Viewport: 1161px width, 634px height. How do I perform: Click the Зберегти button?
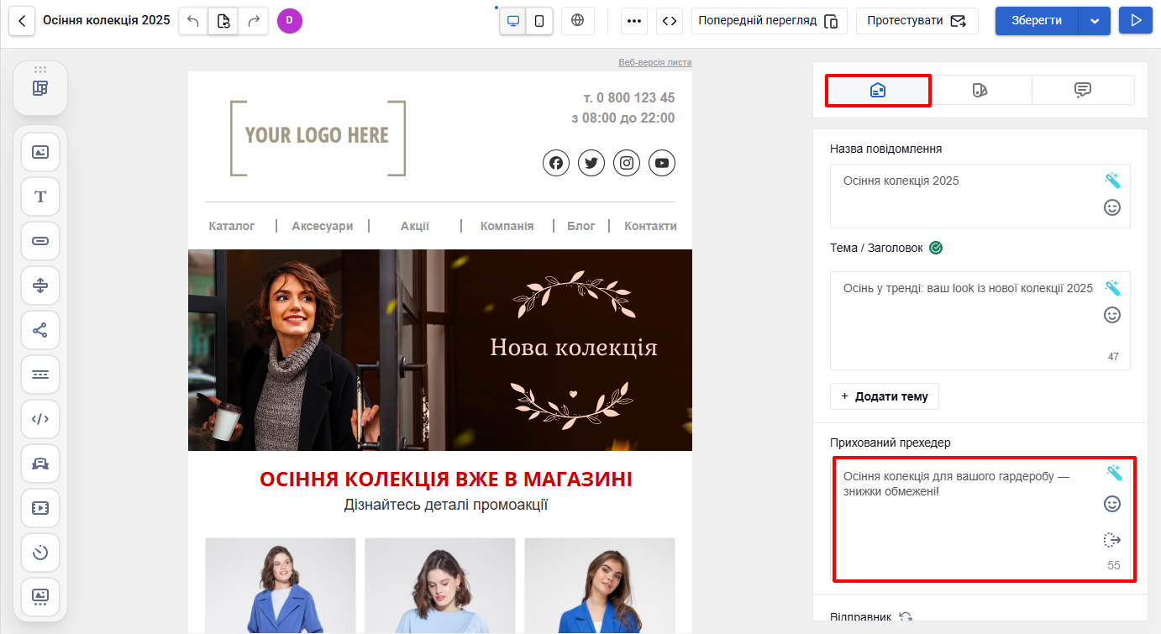tap(1037, 21)
